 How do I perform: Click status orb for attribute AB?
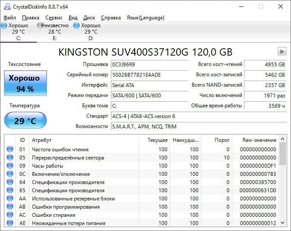(10, 206)
